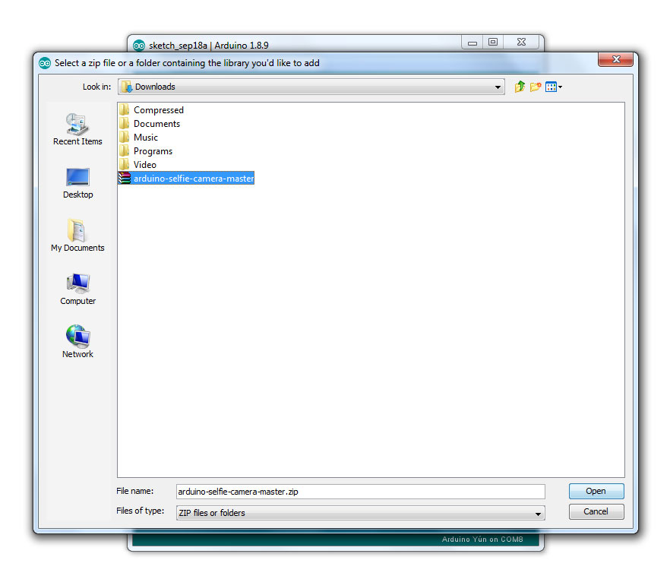Click the Music folder icon
670x579 pixels.
(125, 138)
